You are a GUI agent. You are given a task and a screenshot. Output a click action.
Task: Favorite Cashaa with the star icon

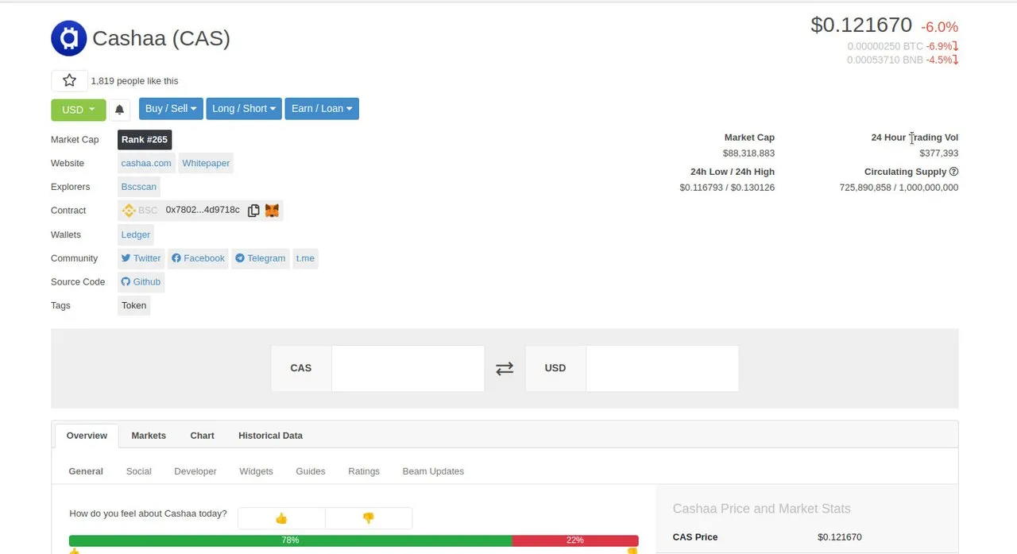[69, 80]
